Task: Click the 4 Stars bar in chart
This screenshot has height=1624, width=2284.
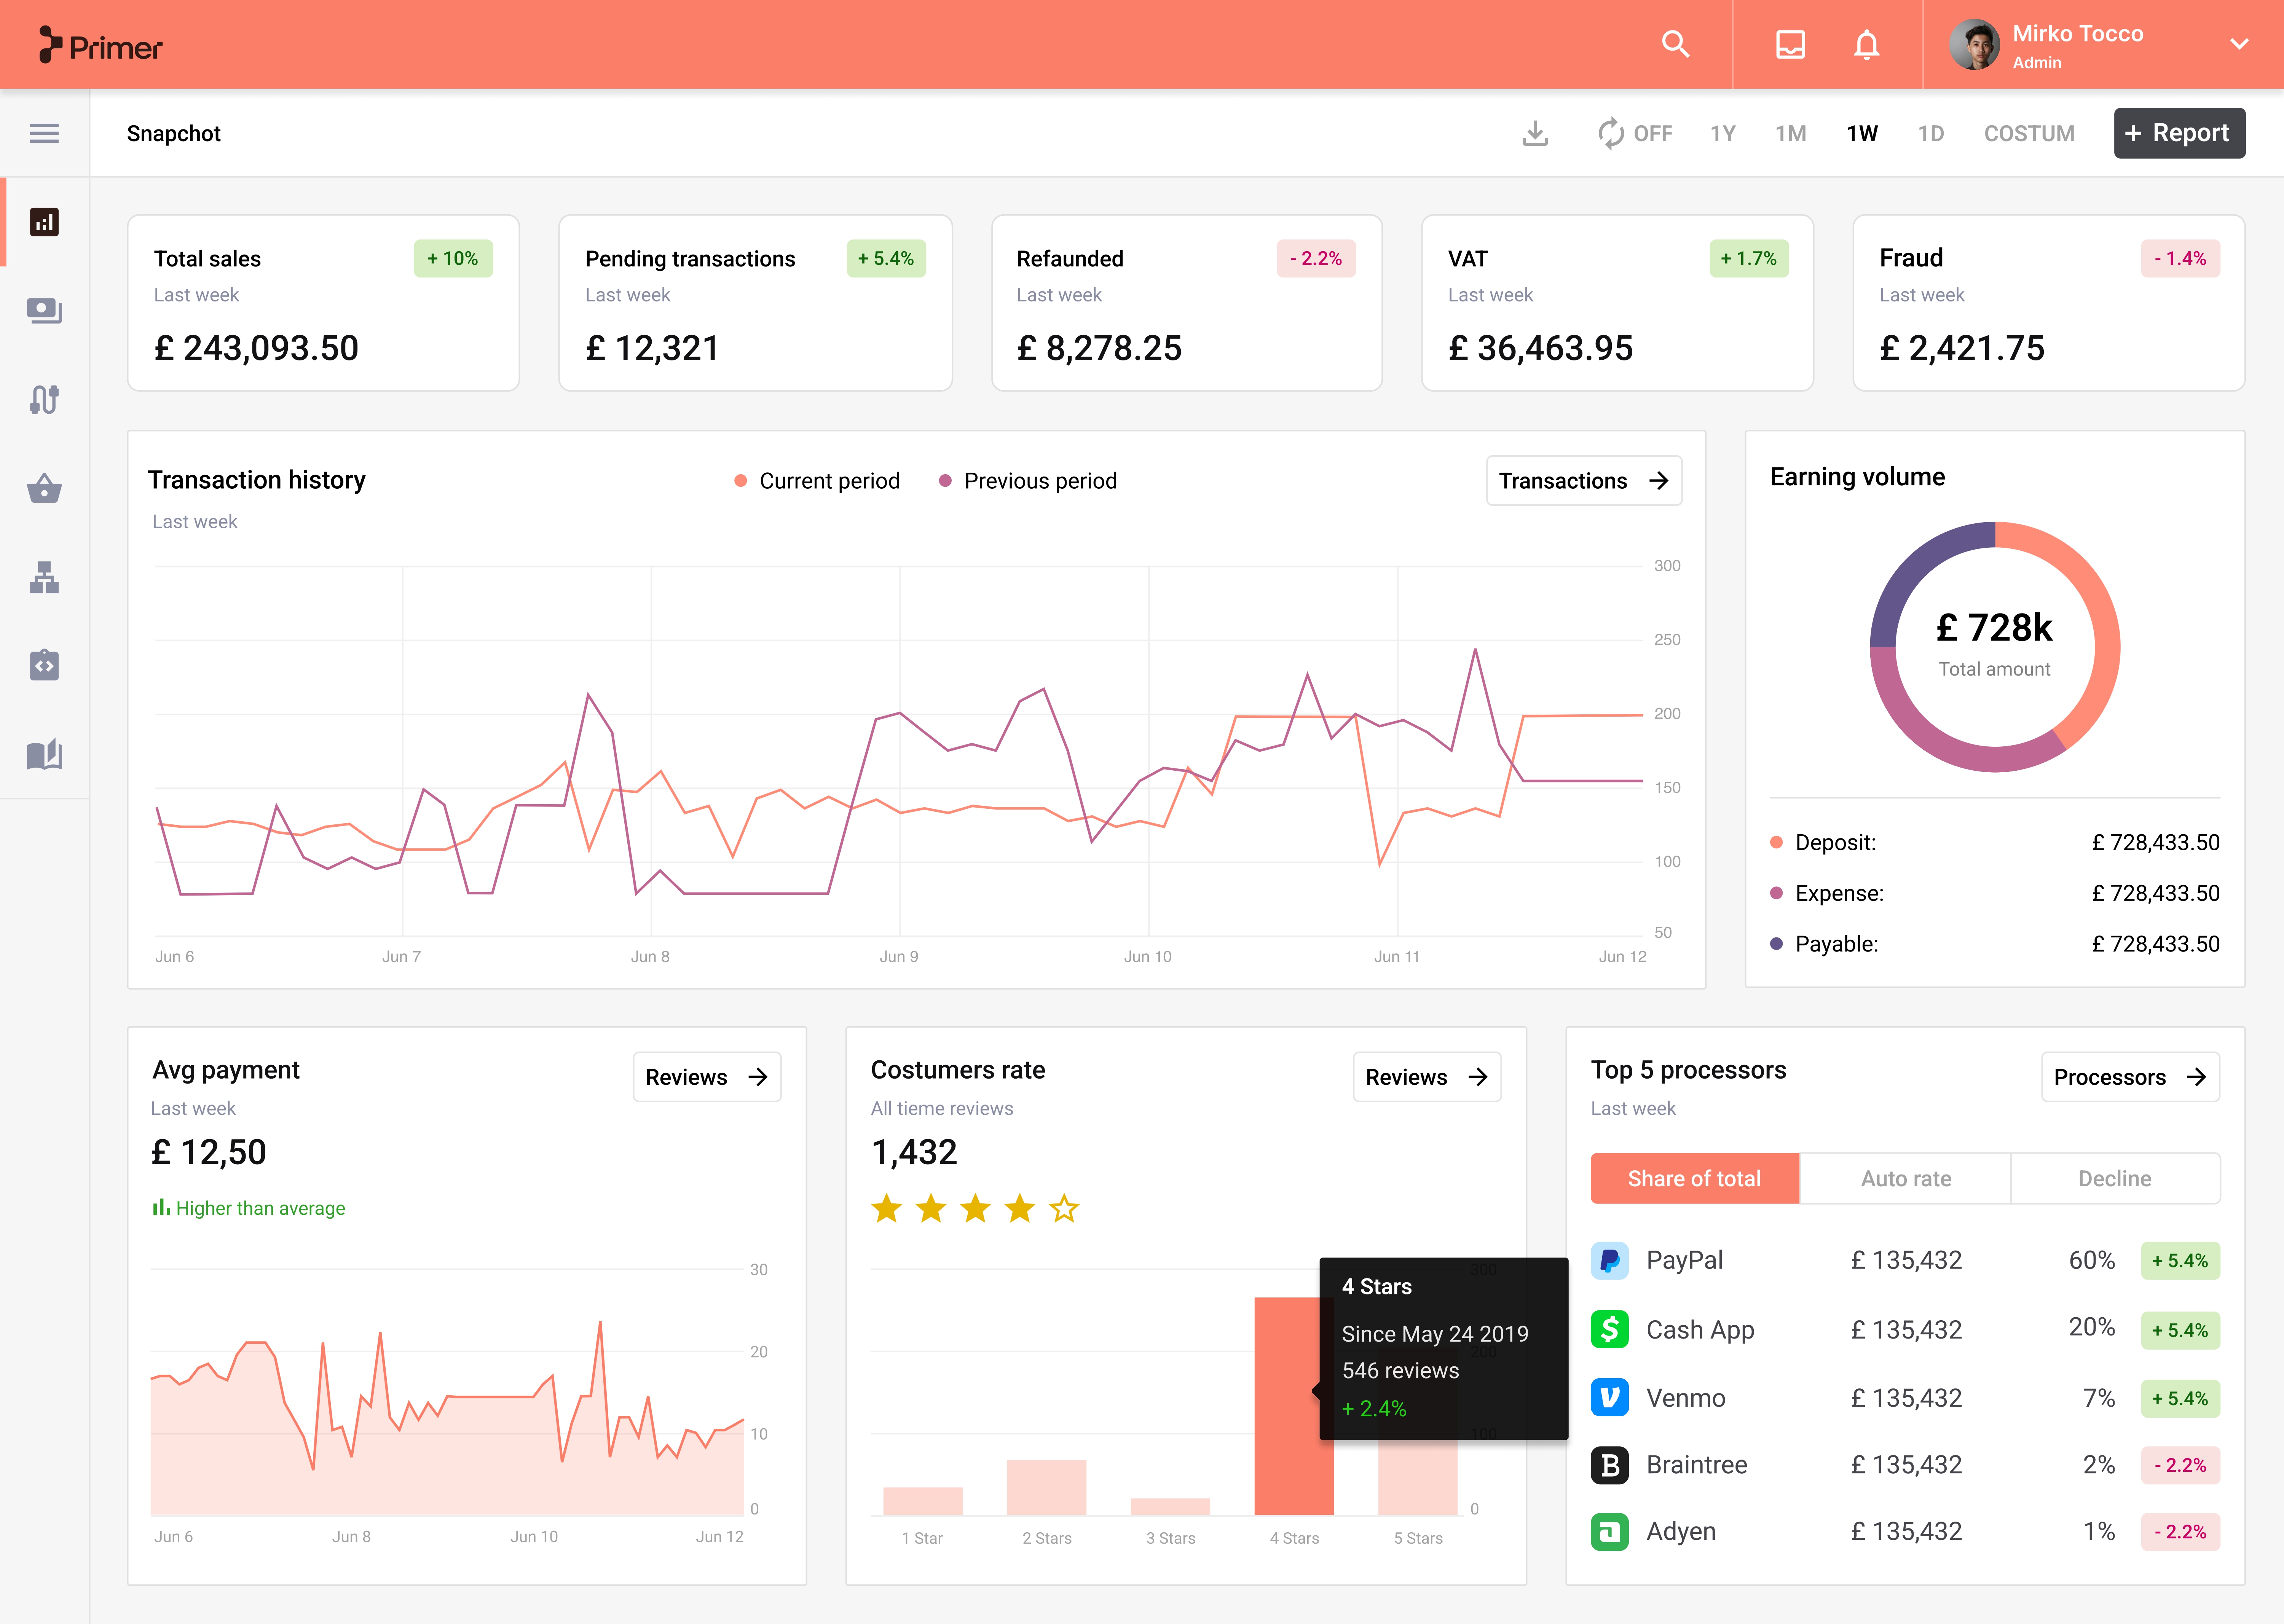Action: (1294, 1406)
